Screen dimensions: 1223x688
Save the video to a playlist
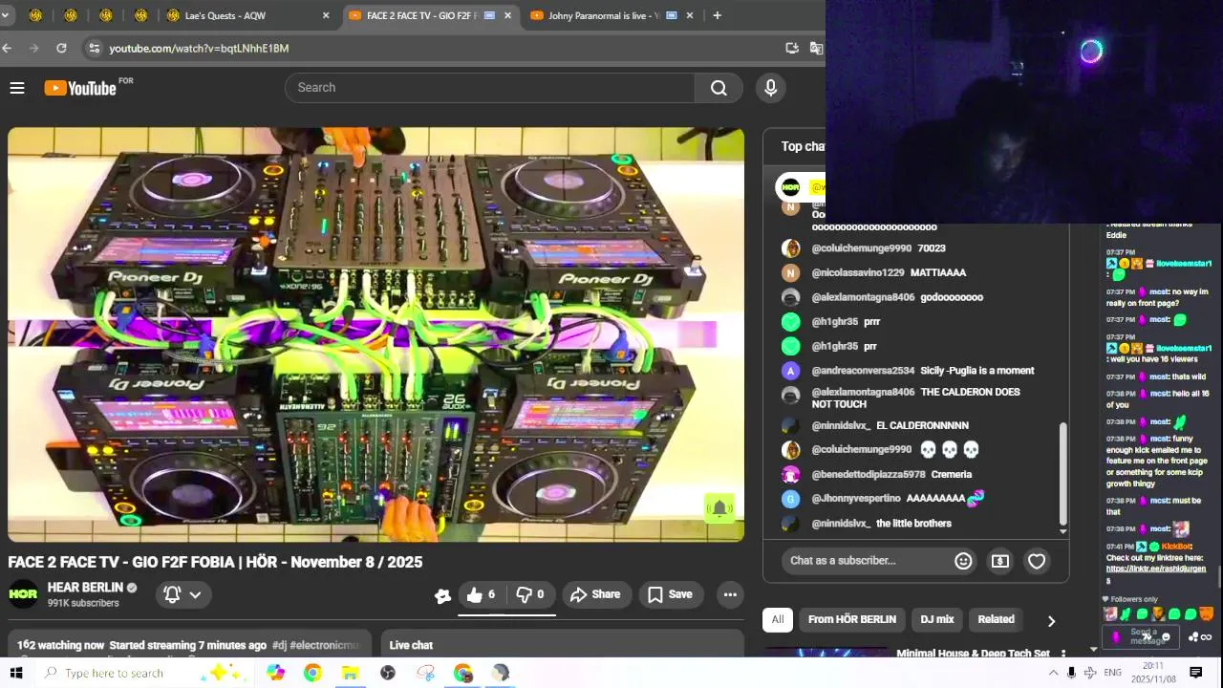coord(670,594)
